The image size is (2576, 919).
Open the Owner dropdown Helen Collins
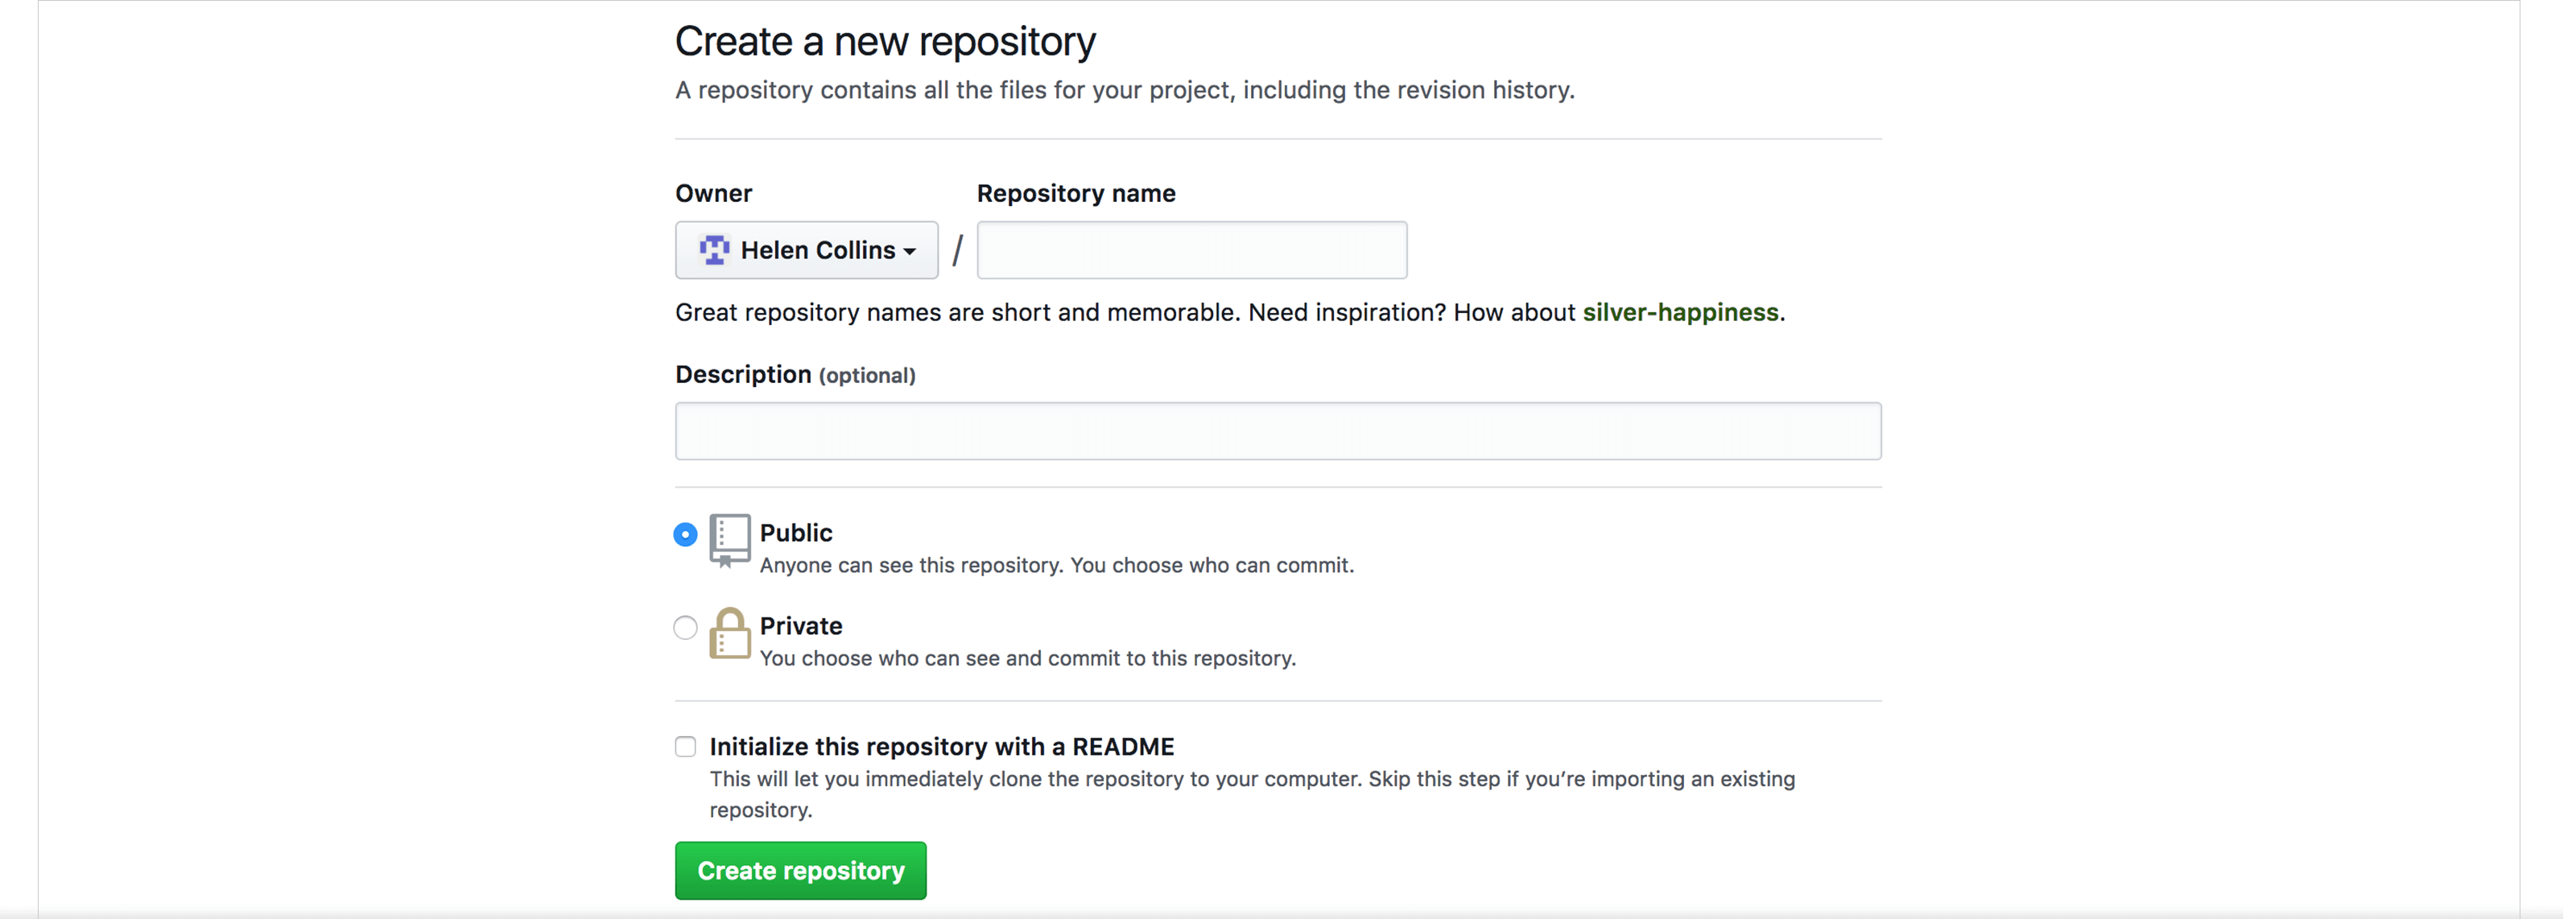click(x=806, y=250)
